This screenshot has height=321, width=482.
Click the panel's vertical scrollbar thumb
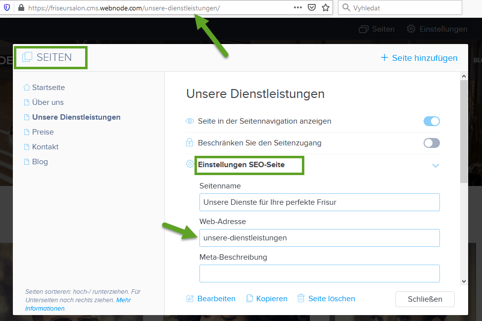(464, 132)
